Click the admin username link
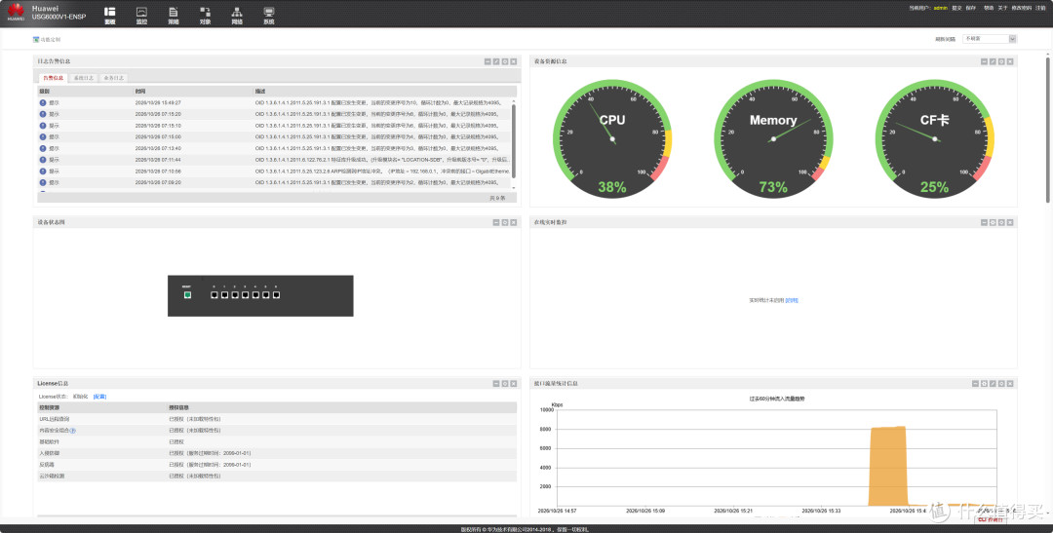This screenshot has width=1053, height=533. click(x=940, y=8)
